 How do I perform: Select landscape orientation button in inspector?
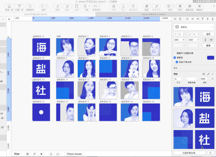[x=211, y=40]
